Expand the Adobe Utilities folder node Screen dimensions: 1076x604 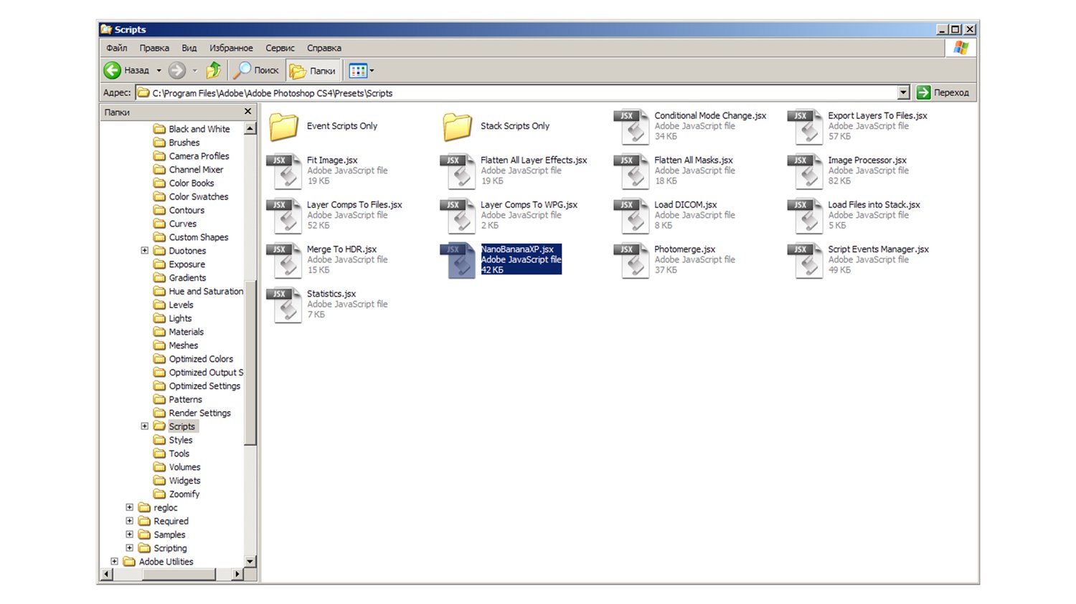coord(114,562)
